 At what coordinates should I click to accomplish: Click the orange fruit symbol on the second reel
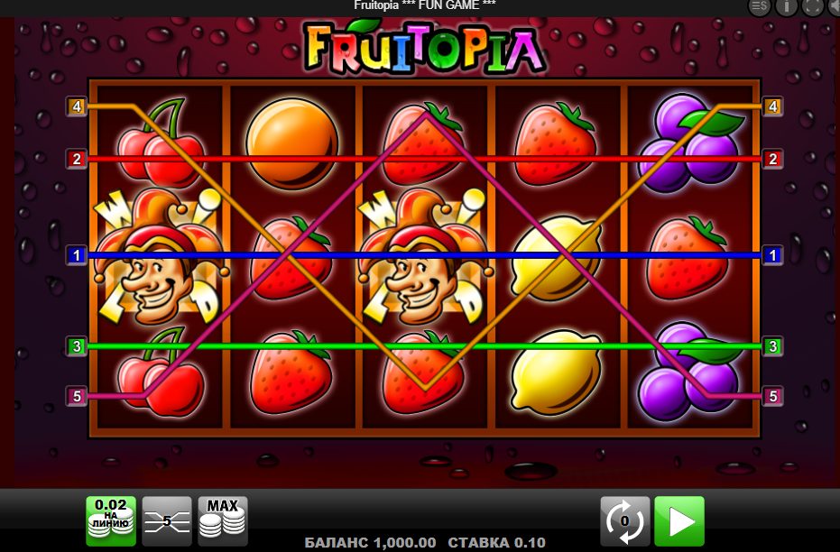pyautogui.click(x=292, y=143)
